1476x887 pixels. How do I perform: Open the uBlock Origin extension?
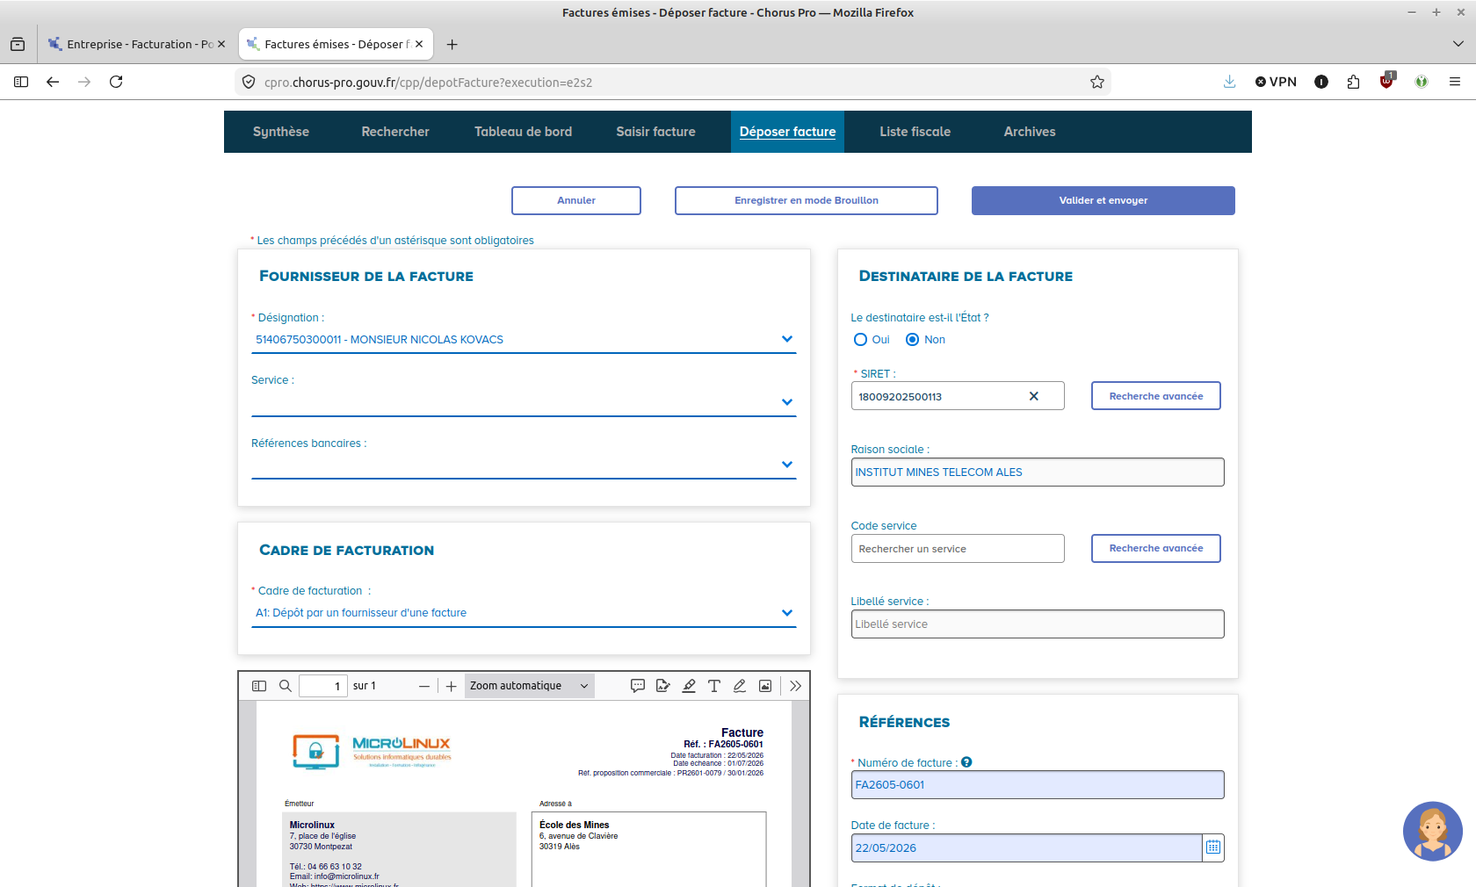coord(1387,81)
